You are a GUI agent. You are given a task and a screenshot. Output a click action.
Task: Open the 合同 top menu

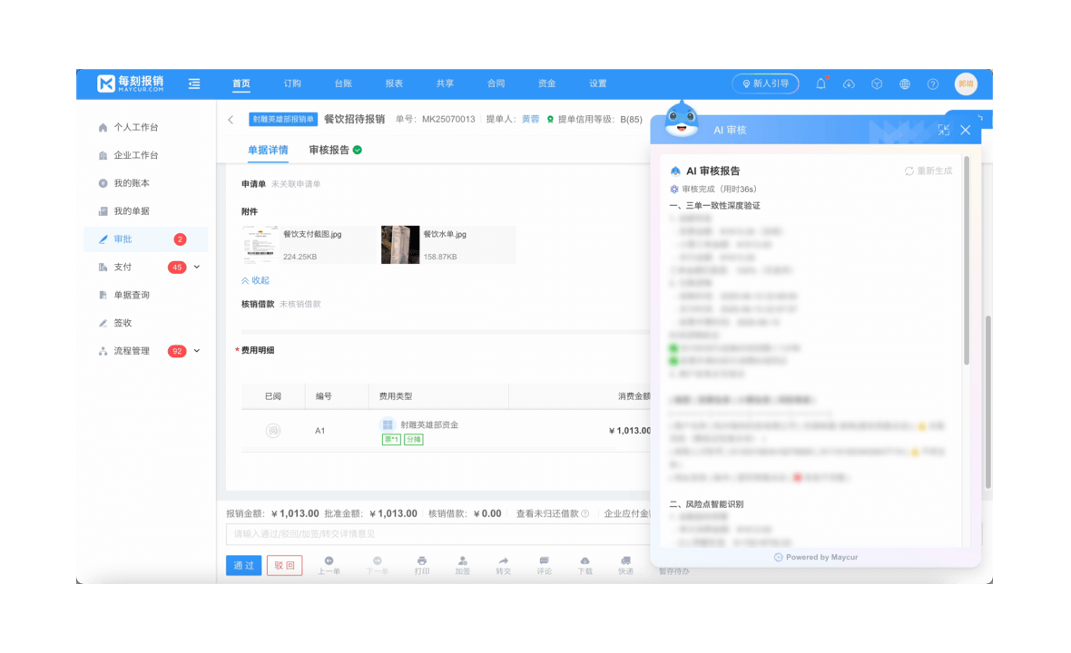tap(496, 83)
